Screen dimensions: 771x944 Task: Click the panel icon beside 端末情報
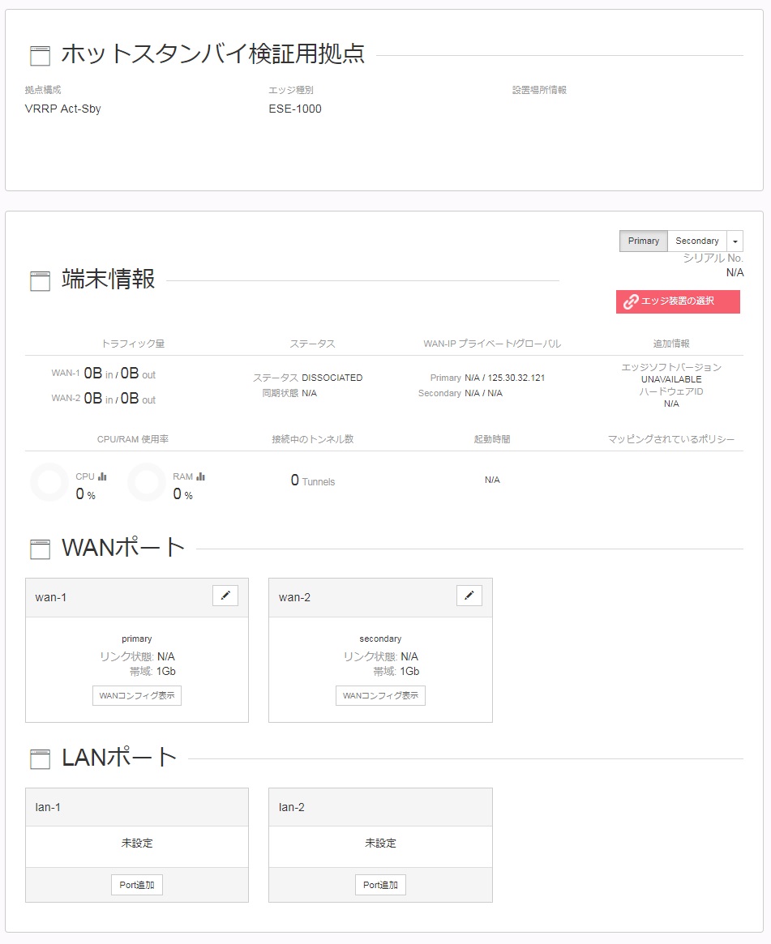pos(41,281)
